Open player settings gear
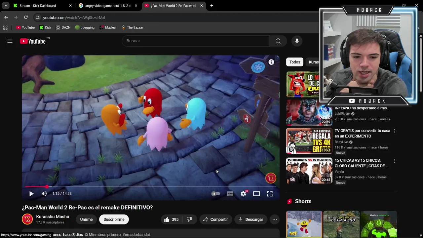 click(x=244, y=194)
